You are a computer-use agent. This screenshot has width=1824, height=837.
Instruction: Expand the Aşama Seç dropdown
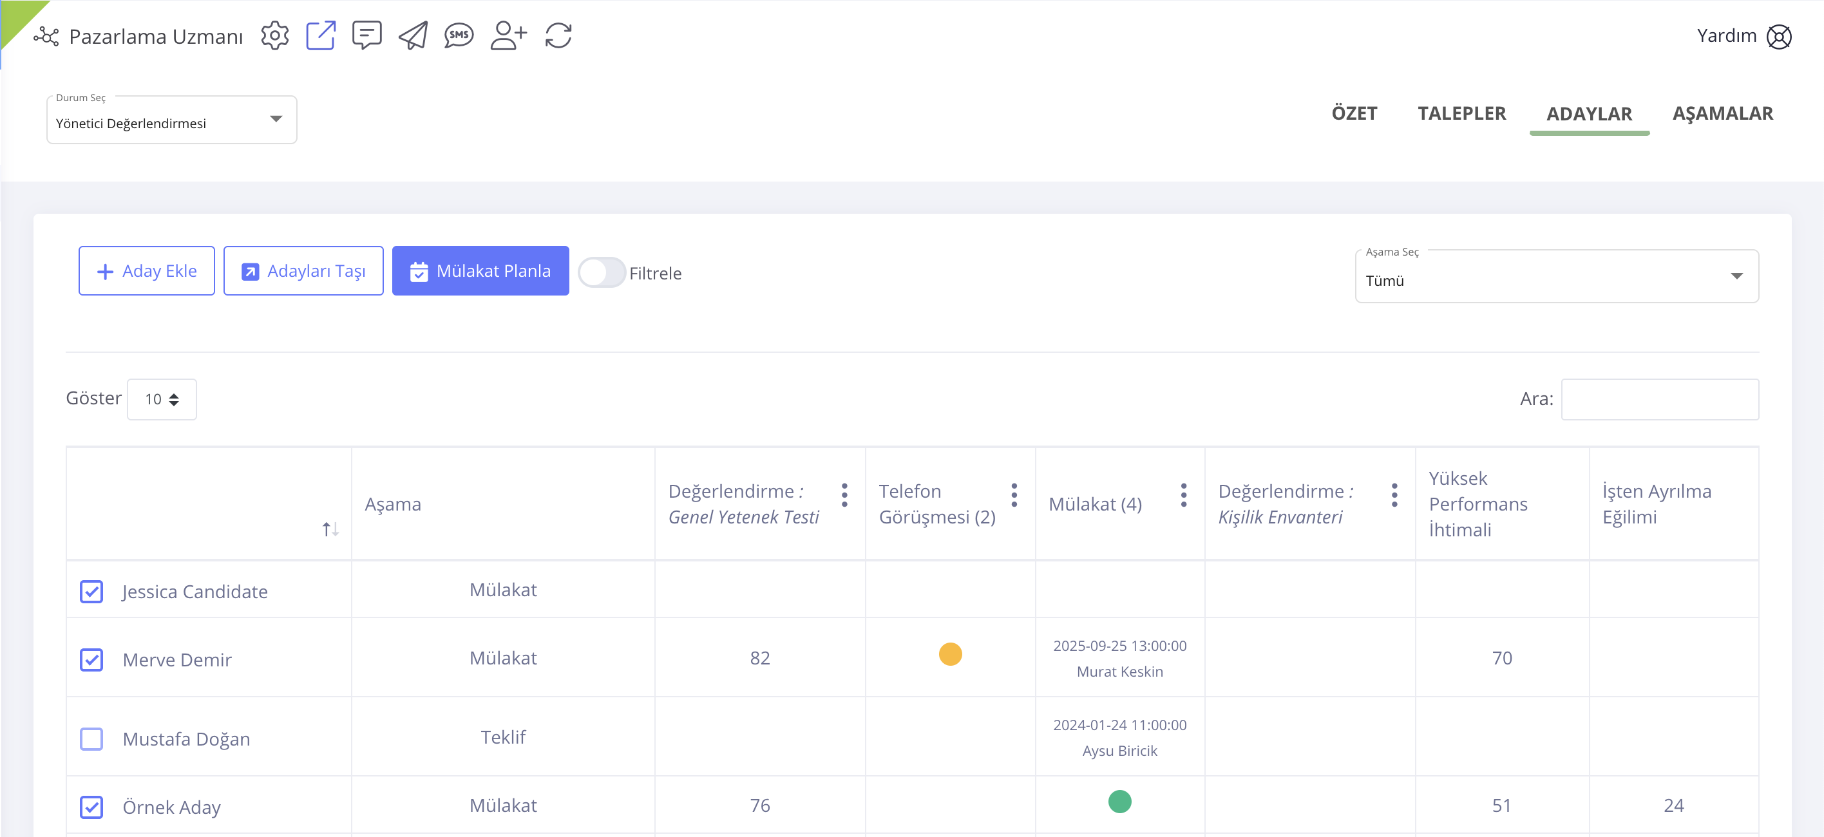(1555, 279)
